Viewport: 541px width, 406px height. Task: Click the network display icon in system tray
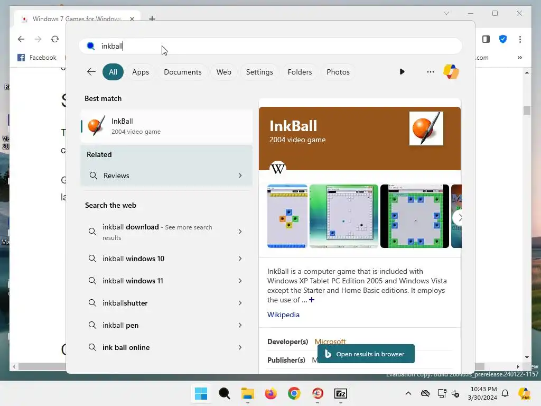point(442,393)
